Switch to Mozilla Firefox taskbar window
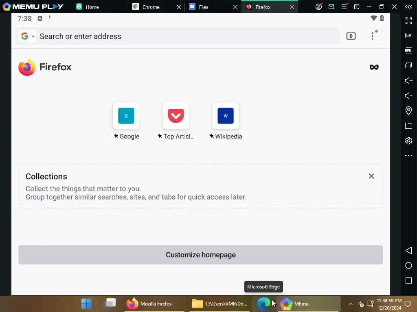 coord(154,303)
